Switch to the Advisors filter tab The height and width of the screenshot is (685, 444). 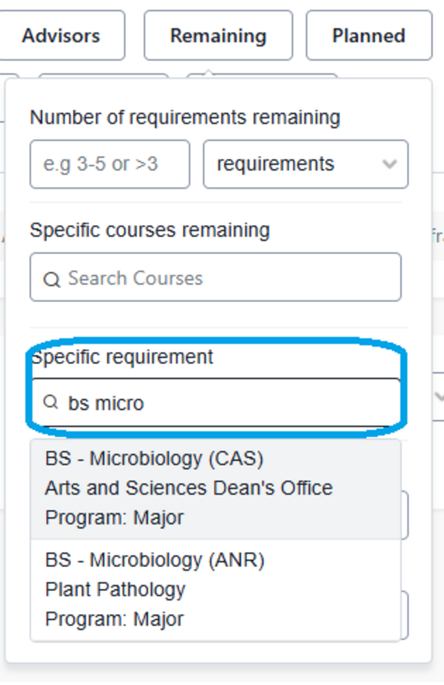[x=61, y=35]
